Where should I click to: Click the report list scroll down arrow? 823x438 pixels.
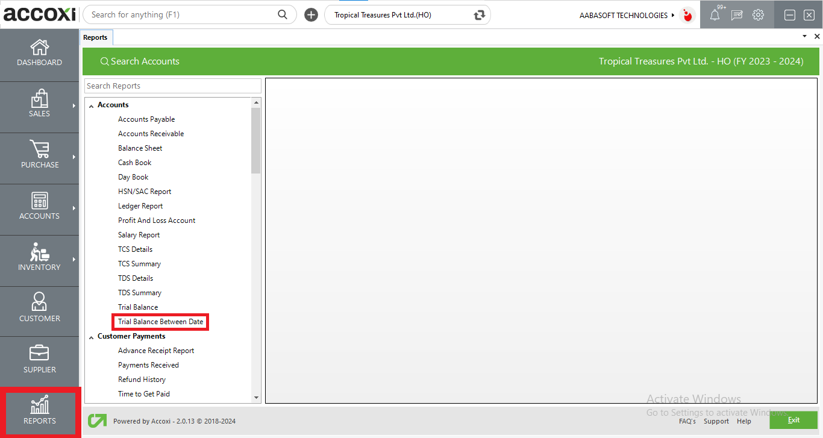256,398
